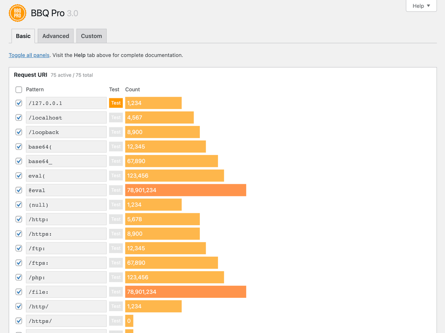
Task: Disable the @eval pattern checkbox
Action: click(18, 190)
